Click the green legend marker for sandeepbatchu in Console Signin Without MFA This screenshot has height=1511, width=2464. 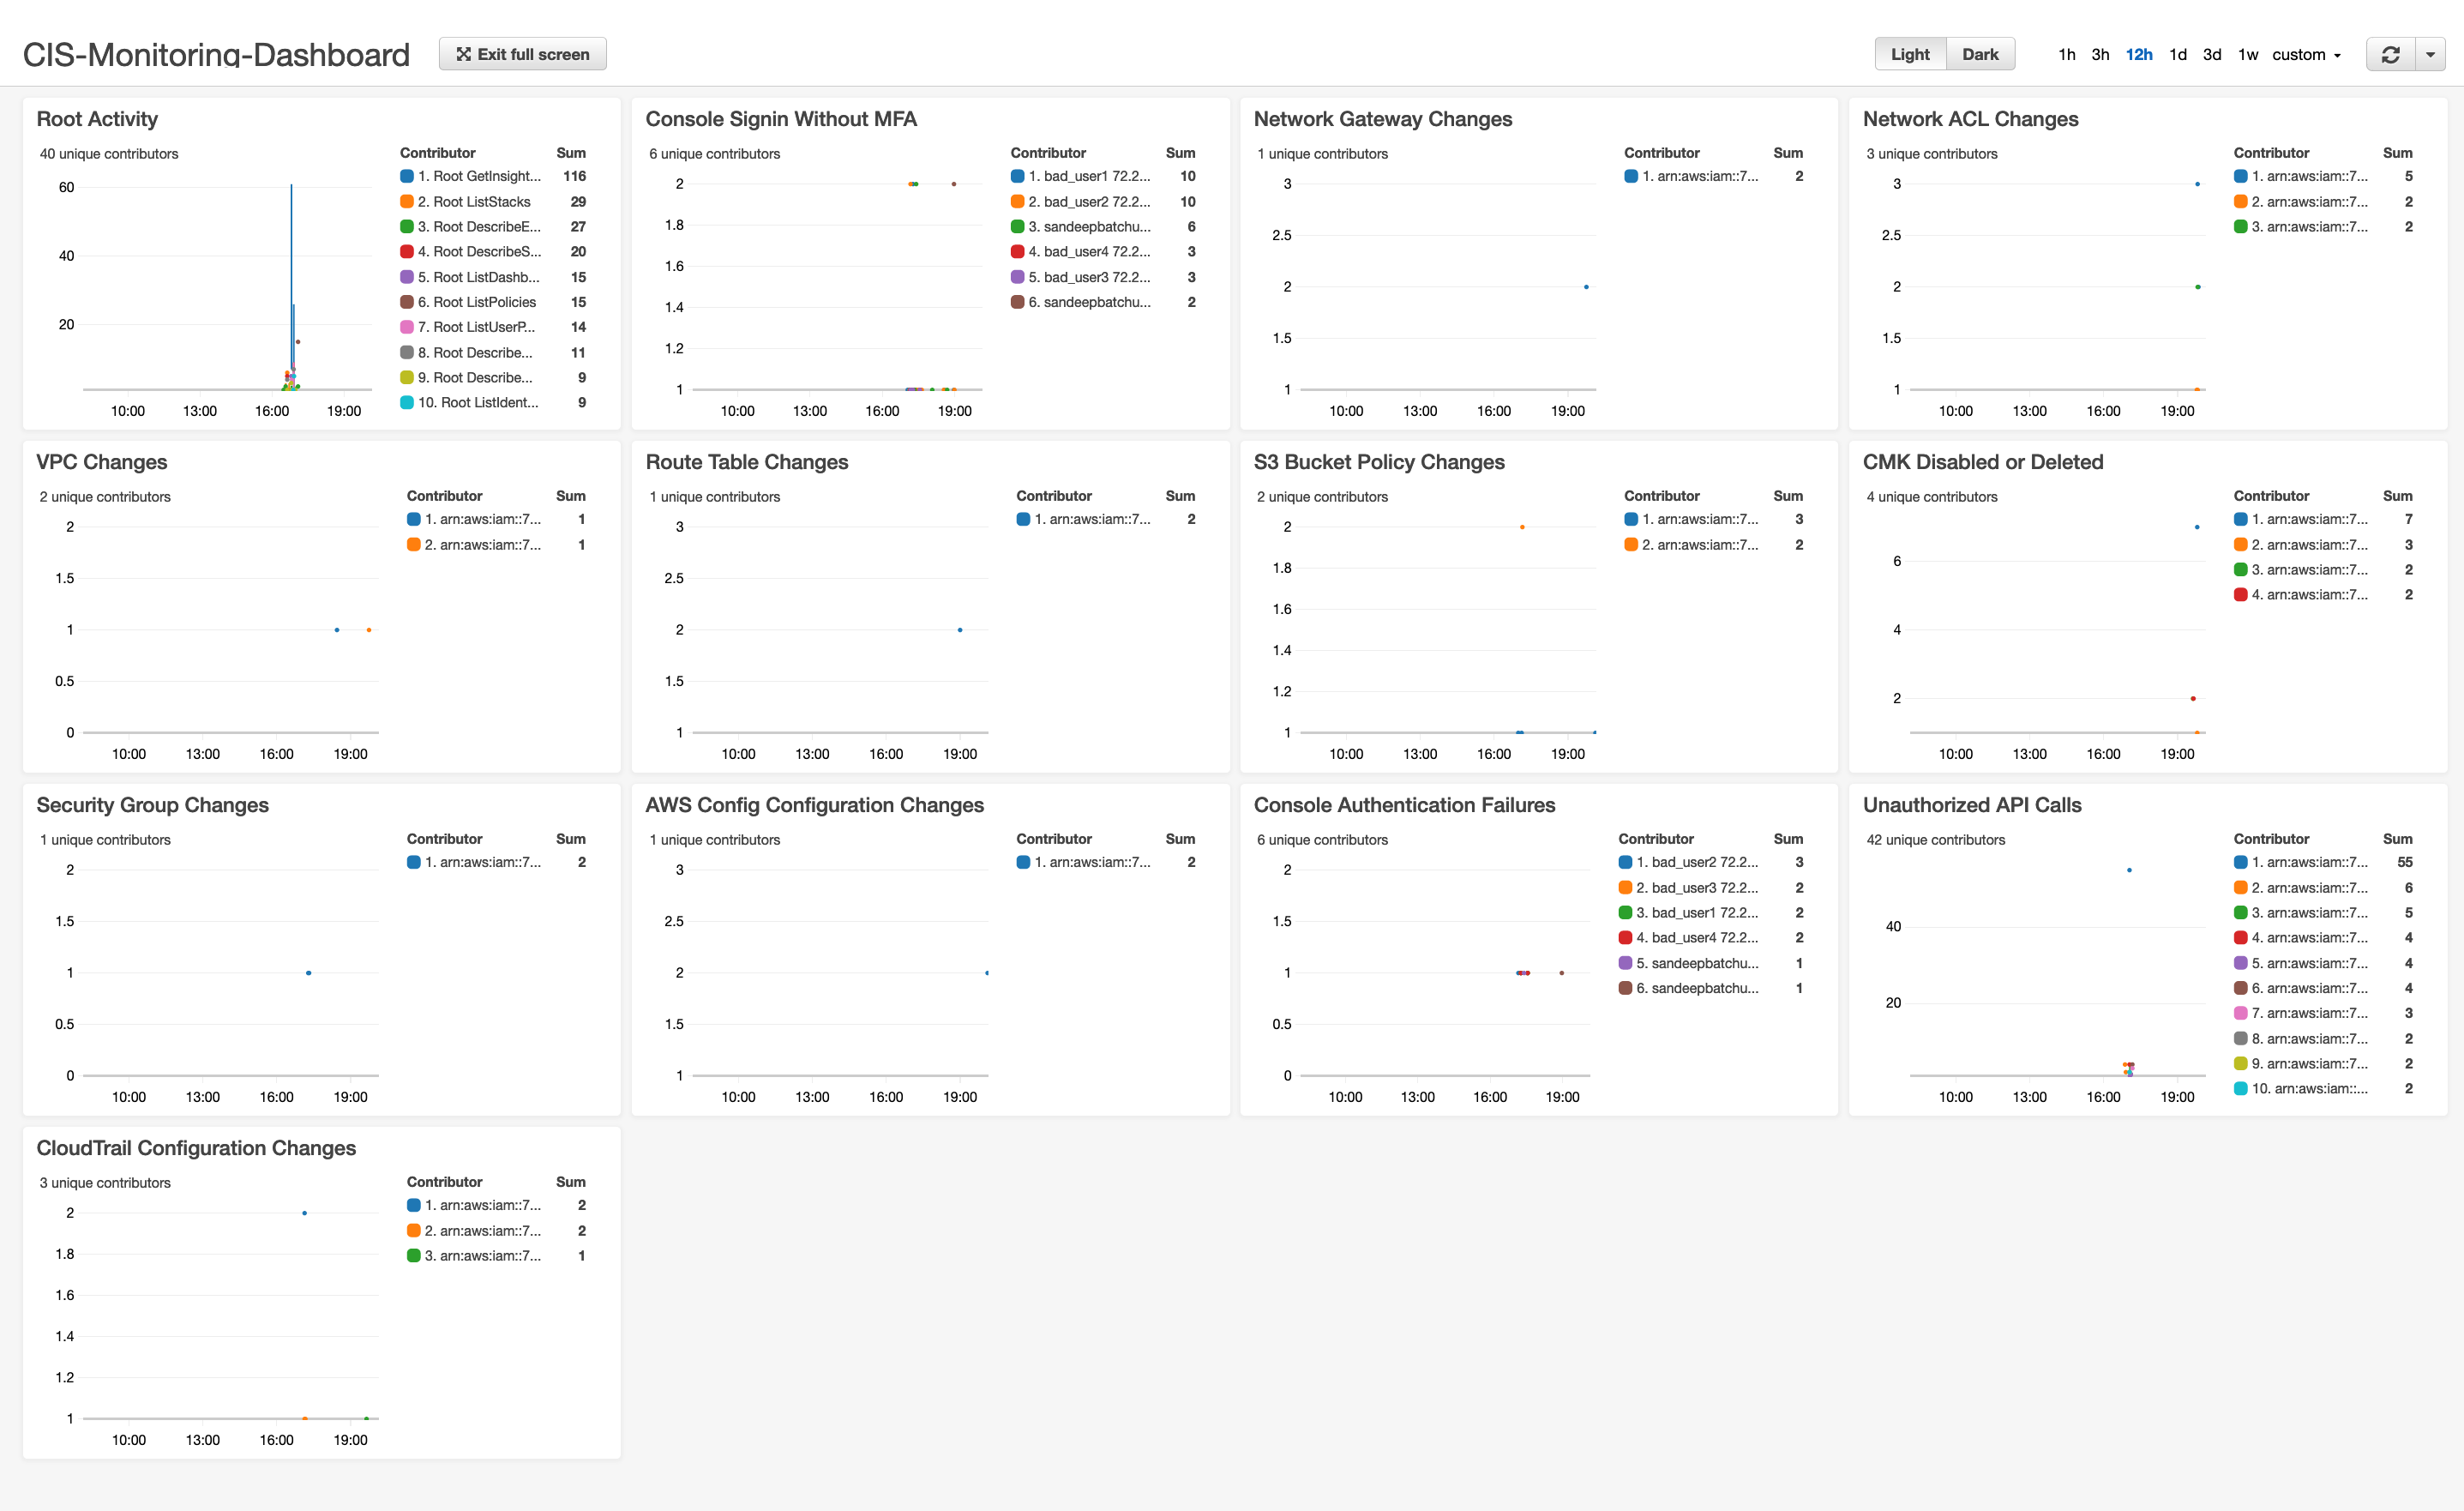[x=1017, y=226]
